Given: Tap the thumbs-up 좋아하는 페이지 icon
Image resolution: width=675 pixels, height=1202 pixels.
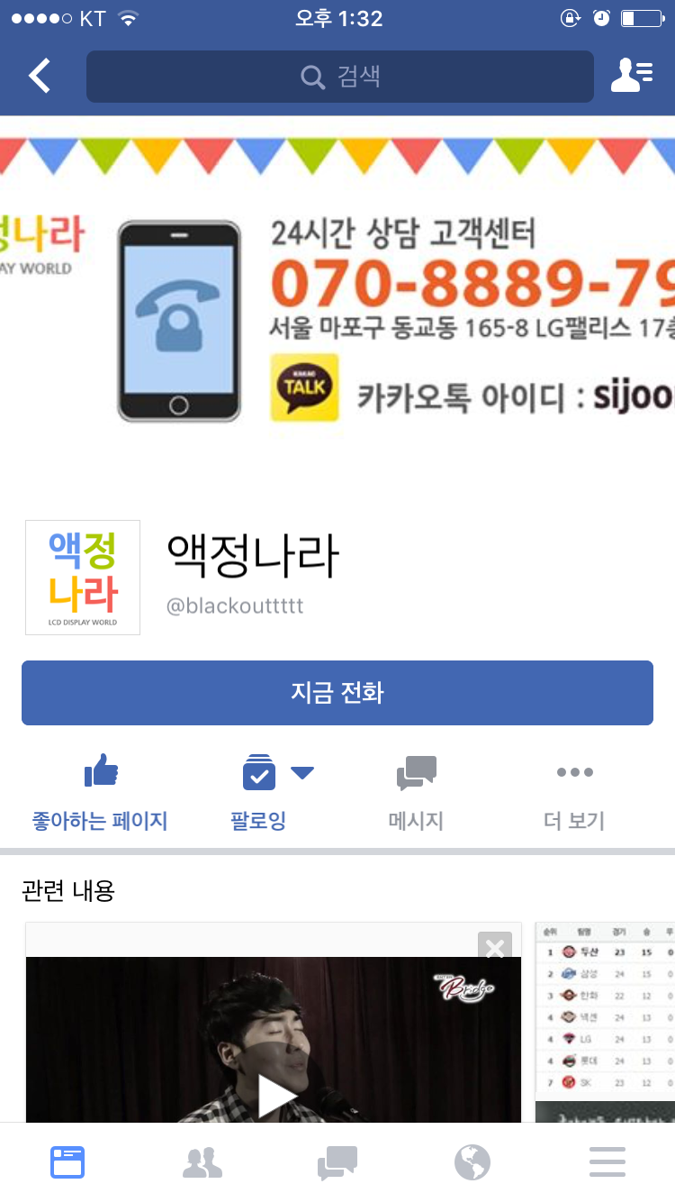Looking at the screenshot, I should click(x=101, y=771).
